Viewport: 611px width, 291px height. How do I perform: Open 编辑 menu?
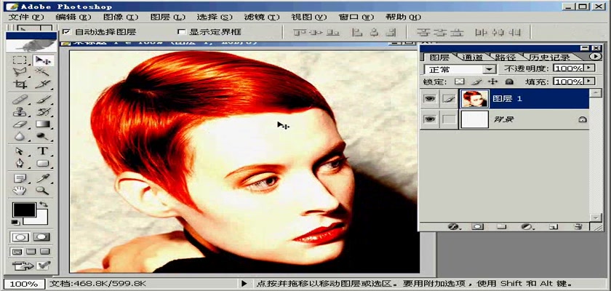tap(73, 17)
